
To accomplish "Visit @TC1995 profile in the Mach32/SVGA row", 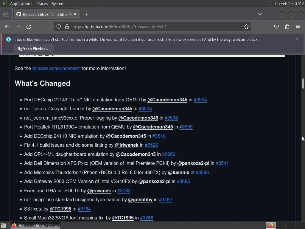I will (123, 218).
